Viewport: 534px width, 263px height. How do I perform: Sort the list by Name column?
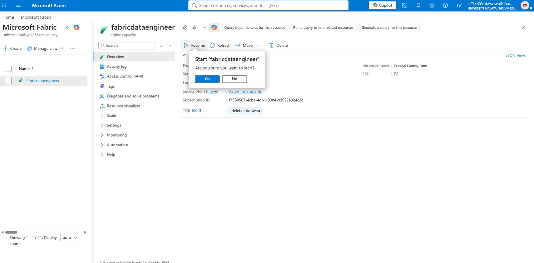[x=26, y=69]
